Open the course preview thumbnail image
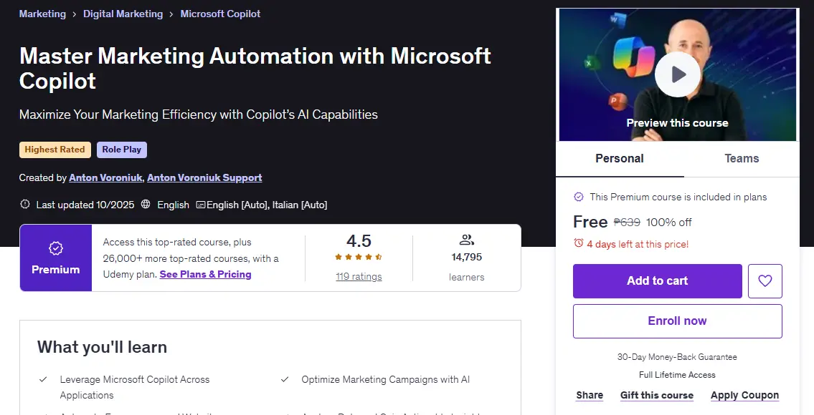 (678, 74)
